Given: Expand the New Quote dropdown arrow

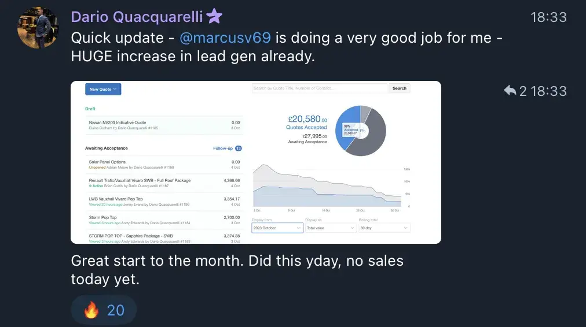Looking at the screenshot, I should (x=115, y=90).
